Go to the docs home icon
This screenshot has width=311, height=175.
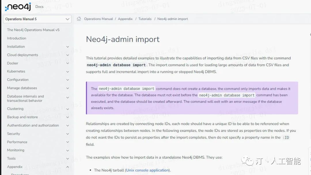pos(79,19)
